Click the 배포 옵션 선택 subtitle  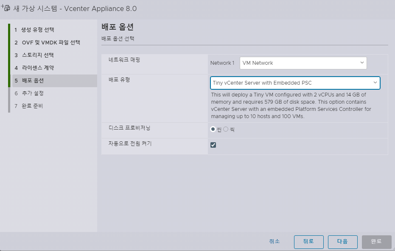118,39
